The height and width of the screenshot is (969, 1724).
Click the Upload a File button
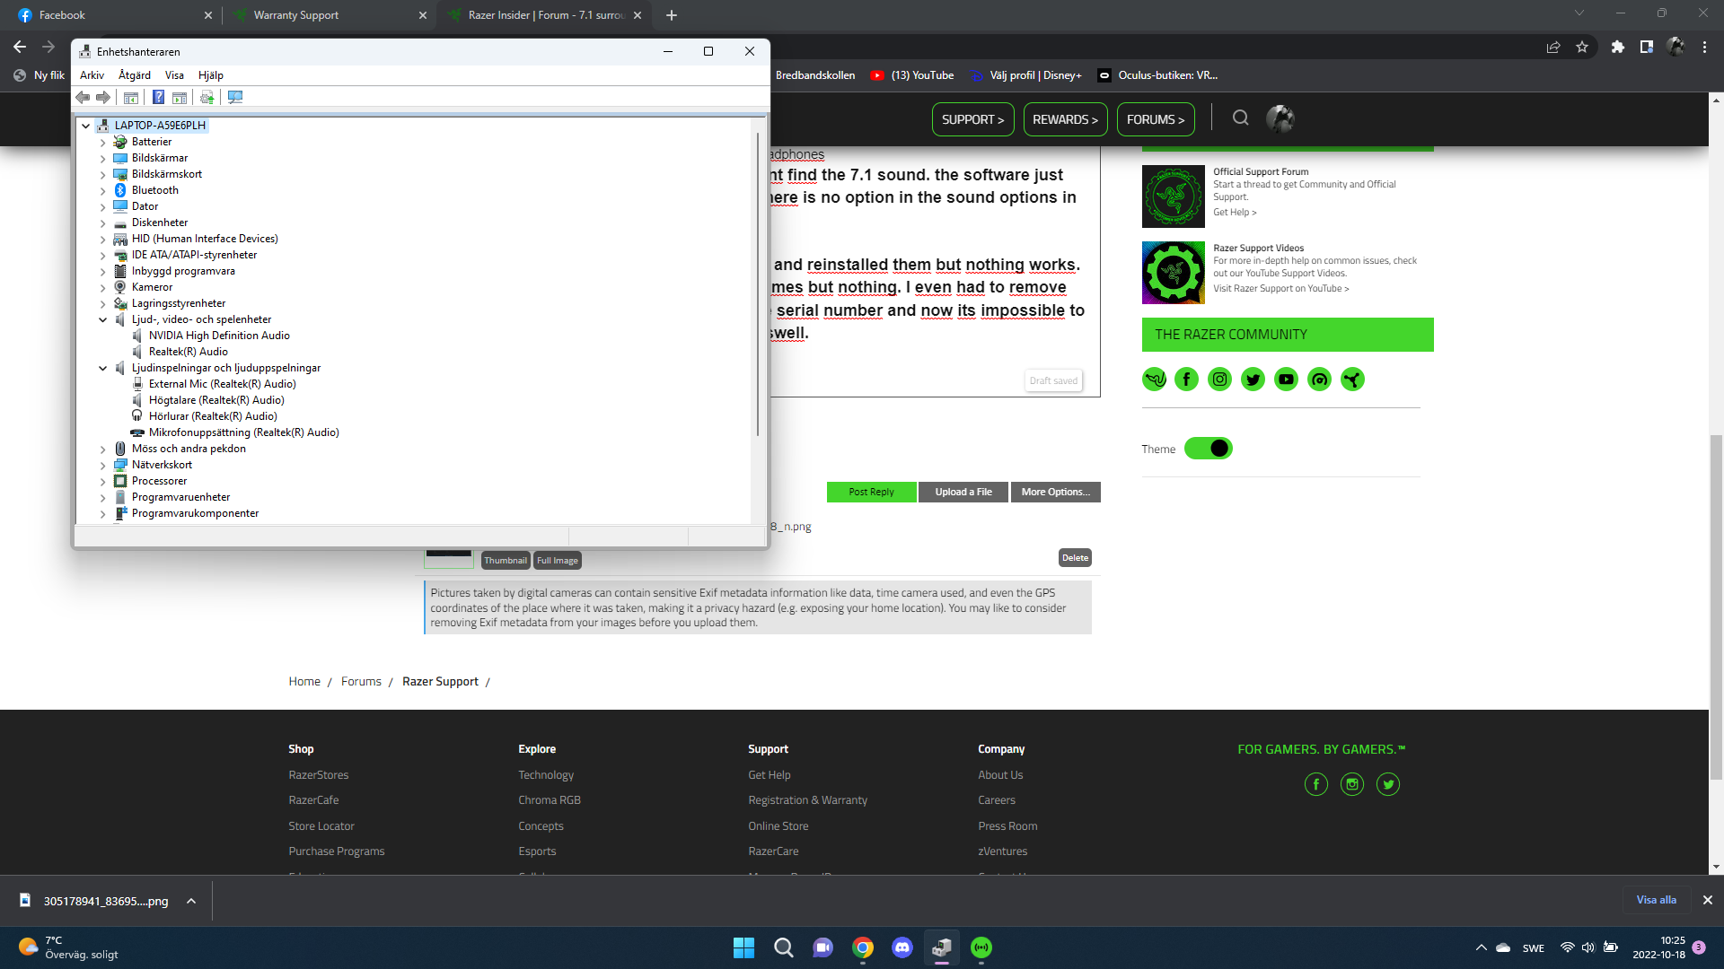963,492
